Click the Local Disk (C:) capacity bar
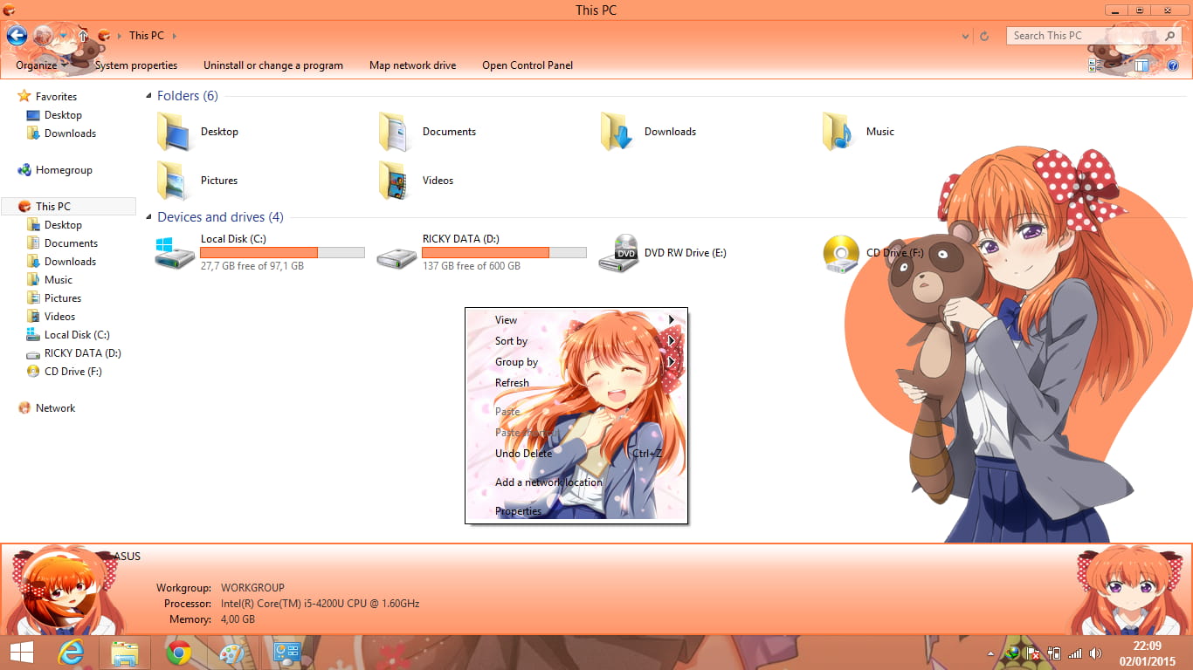The height and width of the screenshot is (670, 1193). (x=282, y=252)
